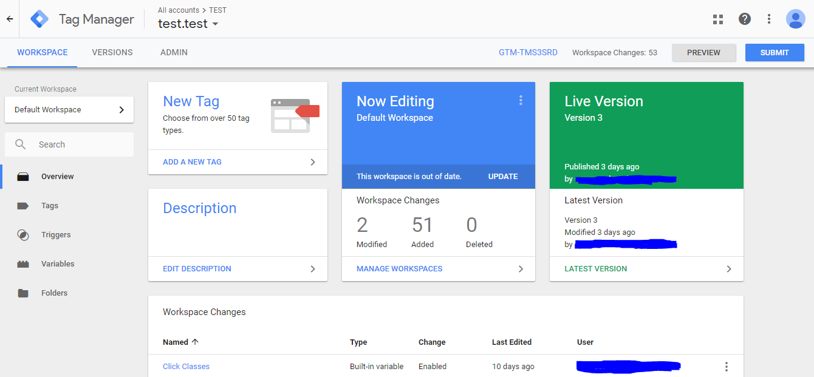This screenshot has width=814, height=377.
Task: Click chevron beside Latest Version
Action: [729, 269]
